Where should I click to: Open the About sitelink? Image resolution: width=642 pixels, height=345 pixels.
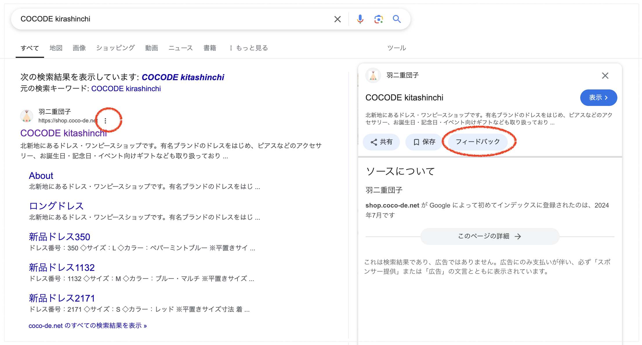coord(41,176)
